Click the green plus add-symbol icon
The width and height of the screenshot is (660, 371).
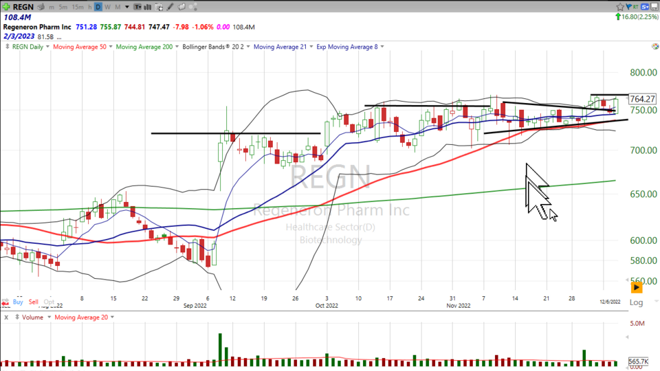click(6, 7)
